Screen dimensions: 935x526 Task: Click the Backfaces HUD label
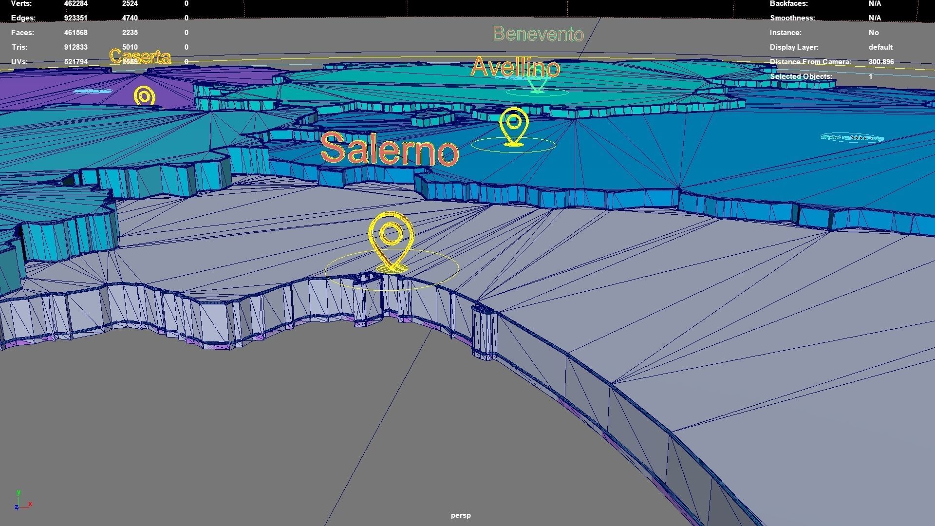pyautogui.click(x=788, y=3)
